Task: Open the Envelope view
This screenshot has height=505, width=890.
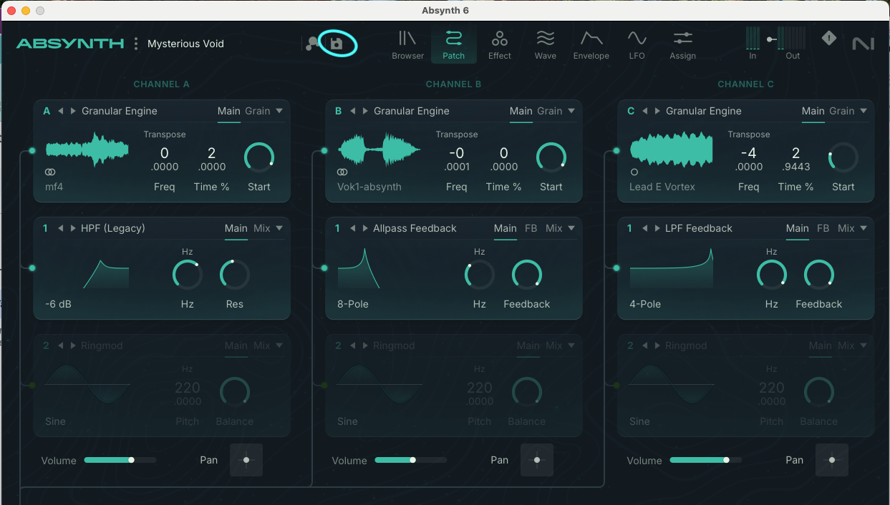Action: 591,44
